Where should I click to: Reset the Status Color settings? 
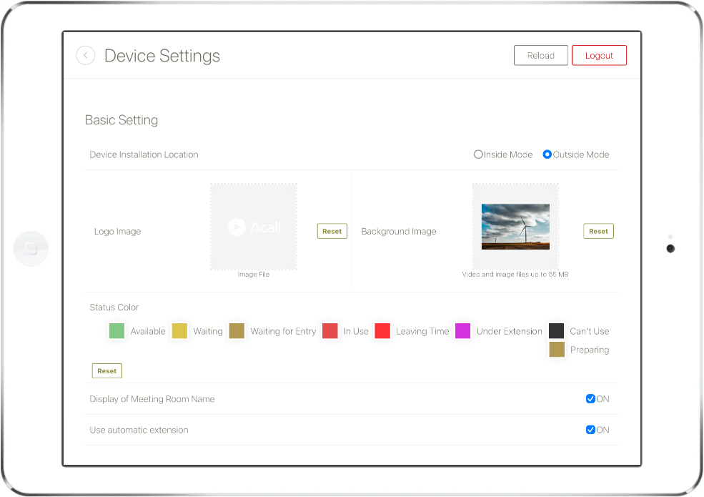point(107,370)
